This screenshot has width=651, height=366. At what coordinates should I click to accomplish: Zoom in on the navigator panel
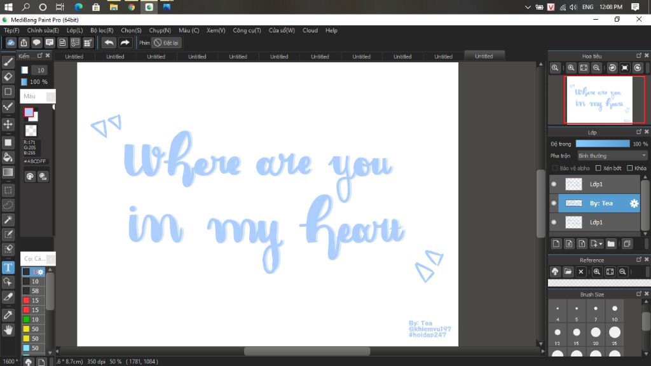click(572, 68)
